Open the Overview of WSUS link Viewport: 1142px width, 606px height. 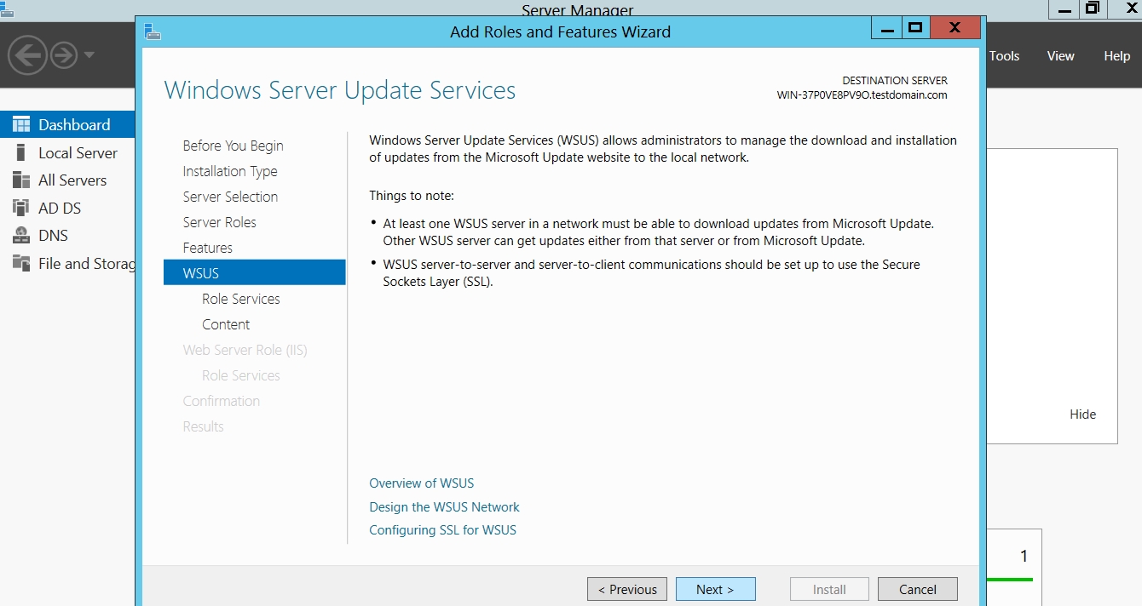421,483
